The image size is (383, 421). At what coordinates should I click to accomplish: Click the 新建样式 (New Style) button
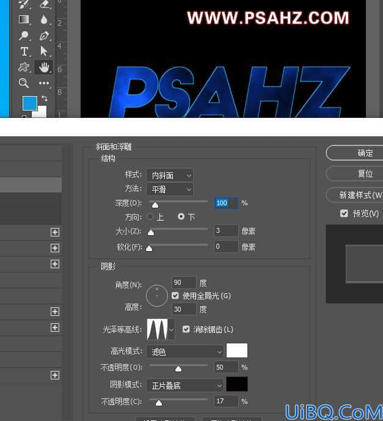(355, 195)
